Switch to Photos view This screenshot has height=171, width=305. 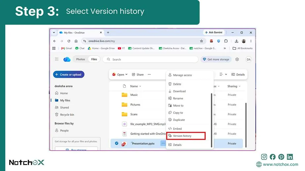click(x=80, y=59)
